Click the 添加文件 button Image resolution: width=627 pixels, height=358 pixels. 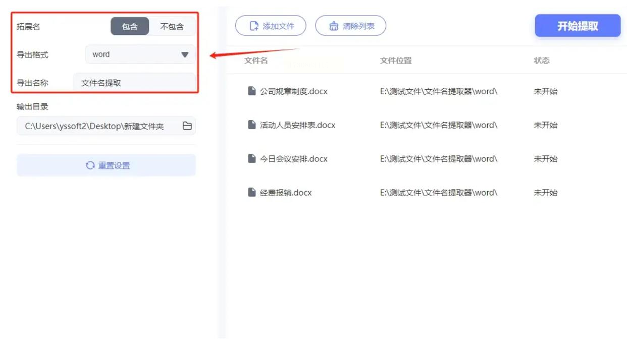[x=271, y=26]
